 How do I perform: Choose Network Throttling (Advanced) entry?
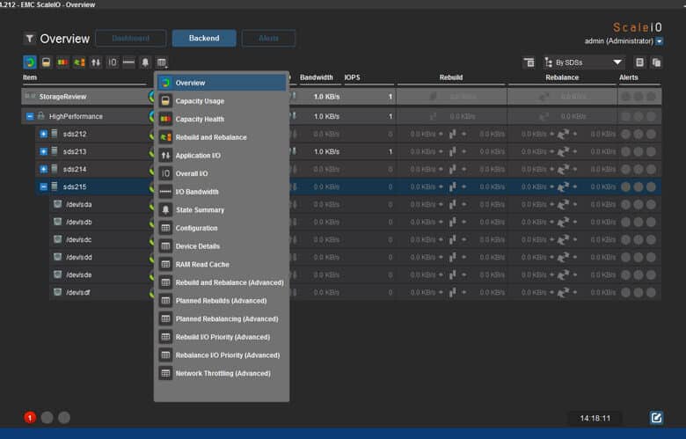coord(222,373)
